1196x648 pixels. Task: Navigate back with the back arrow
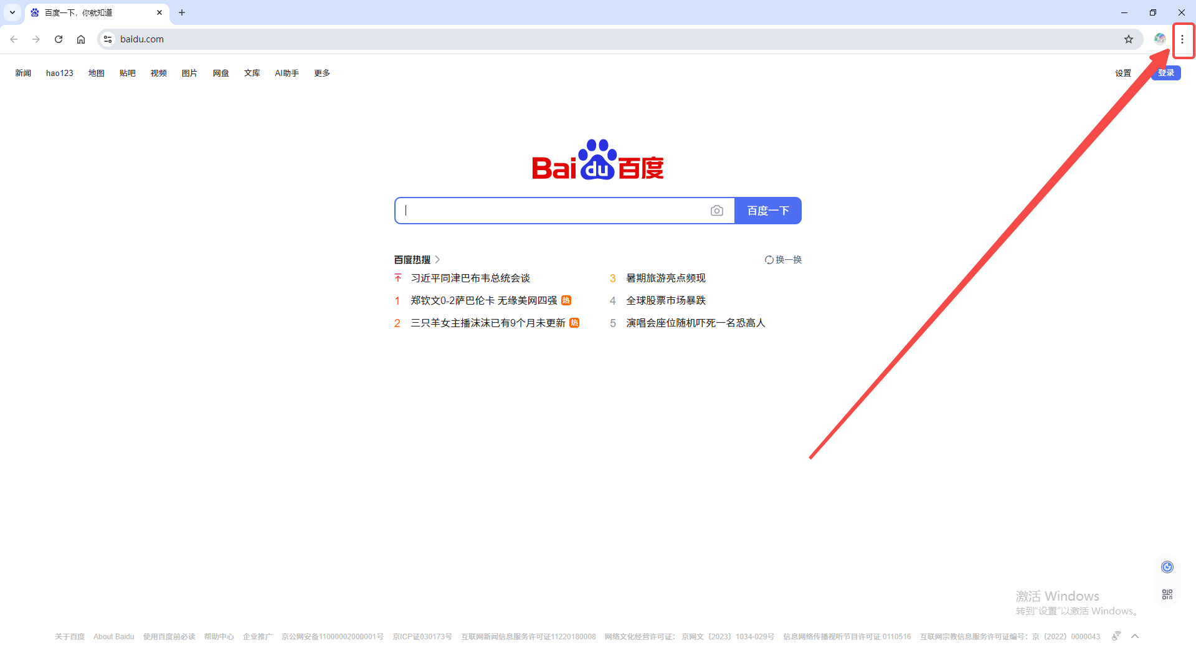click(x=14, y=39)
